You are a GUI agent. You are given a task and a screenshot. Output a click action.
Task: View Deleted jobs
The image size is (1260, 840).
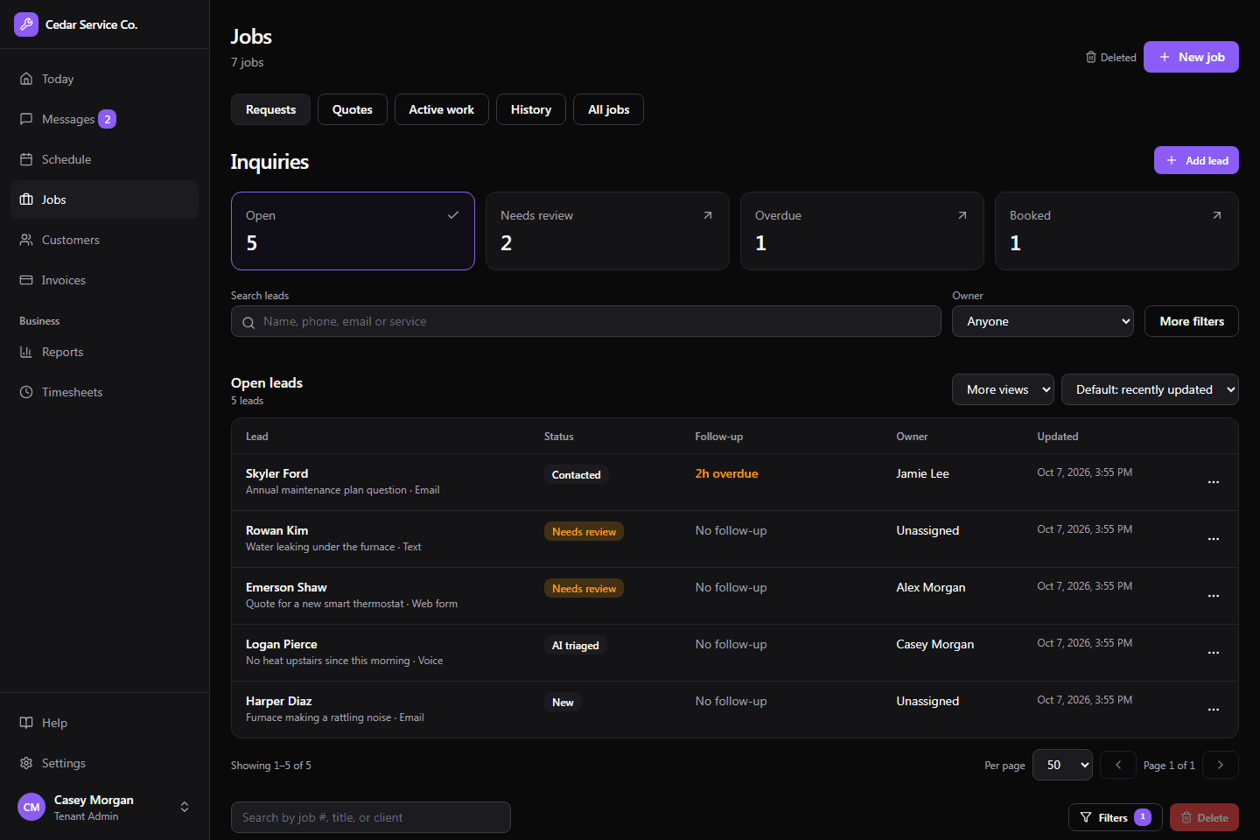[x=1111, y=57]
